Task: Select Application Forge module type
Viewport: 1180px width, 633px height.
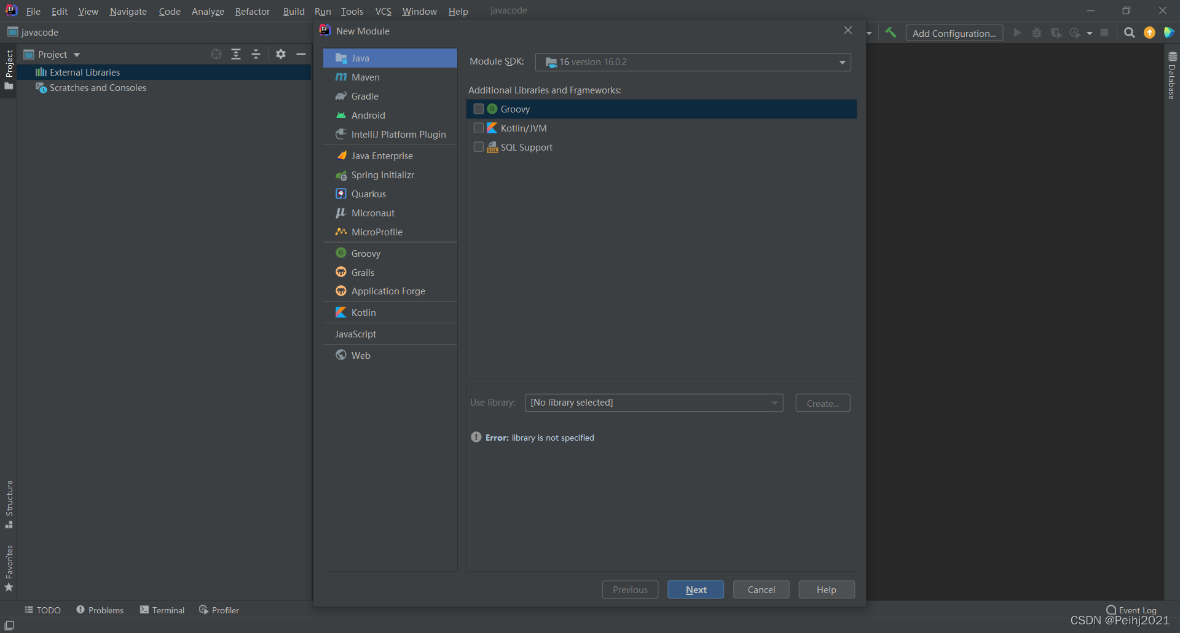Action: (390, 291)
